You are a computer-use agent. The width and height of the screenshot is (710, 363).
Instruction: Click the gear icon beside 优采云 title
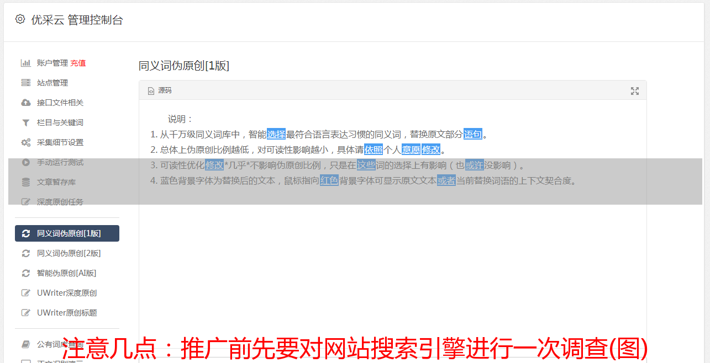(20, 19)
